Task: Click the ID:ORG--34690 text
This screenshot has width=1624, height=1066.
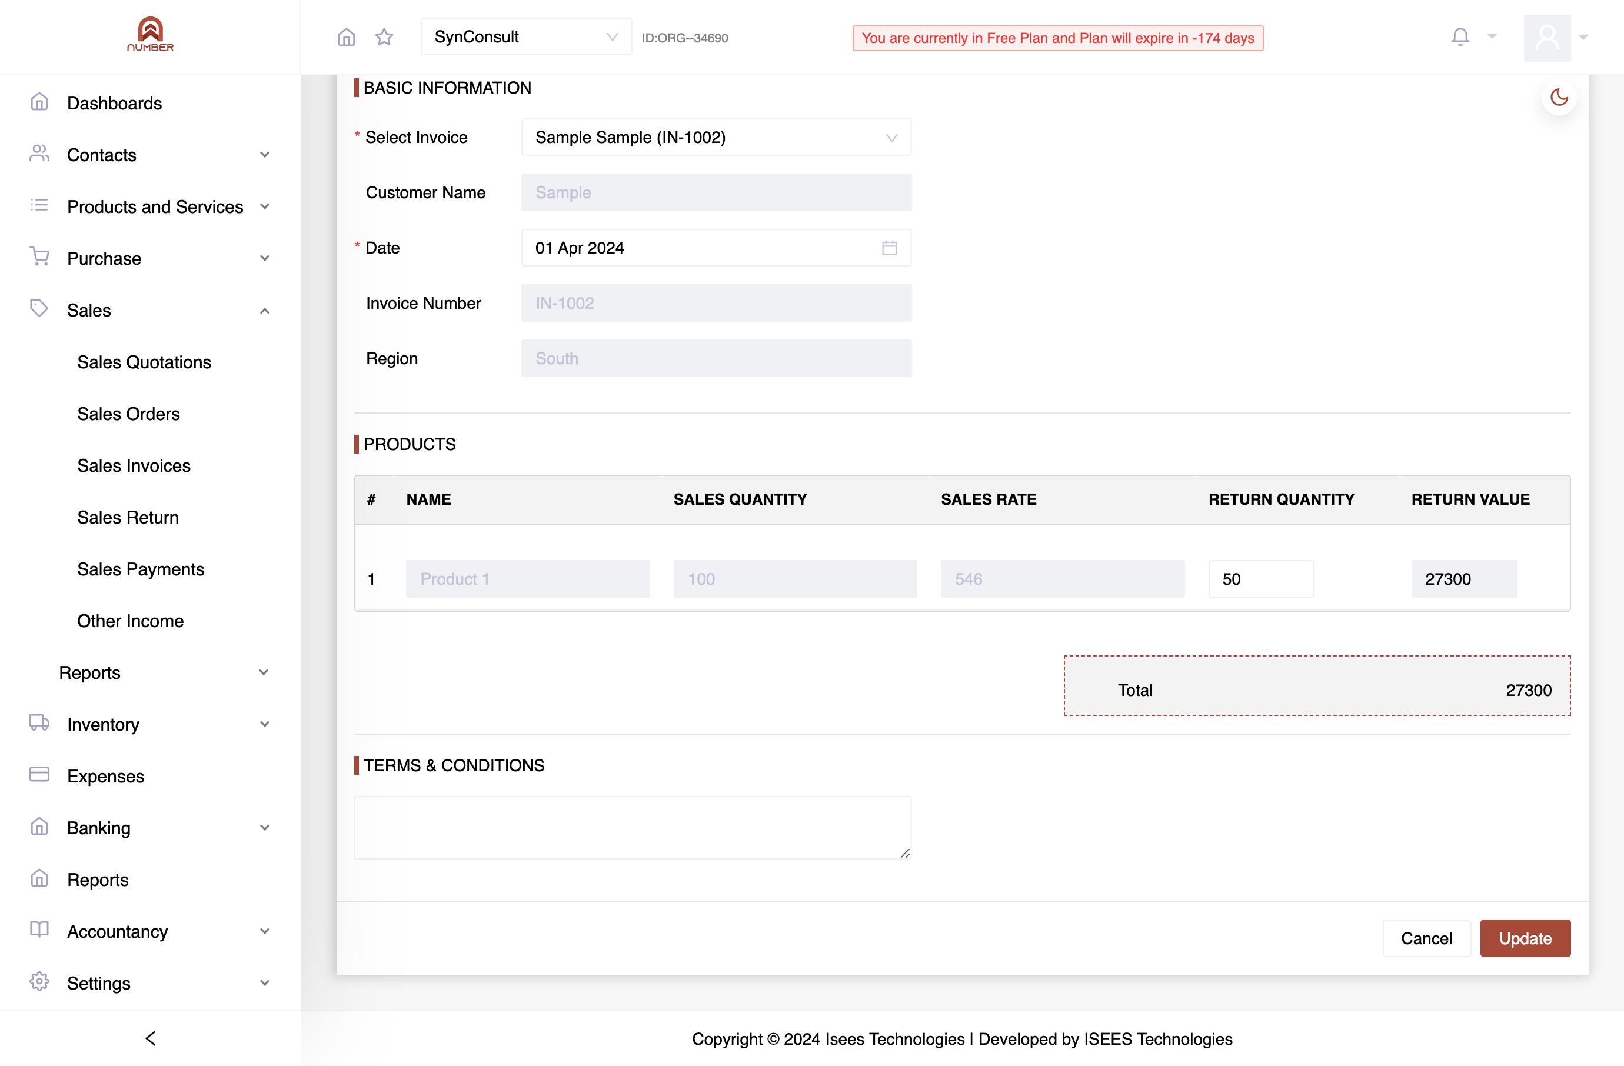Action: (684, 38)
